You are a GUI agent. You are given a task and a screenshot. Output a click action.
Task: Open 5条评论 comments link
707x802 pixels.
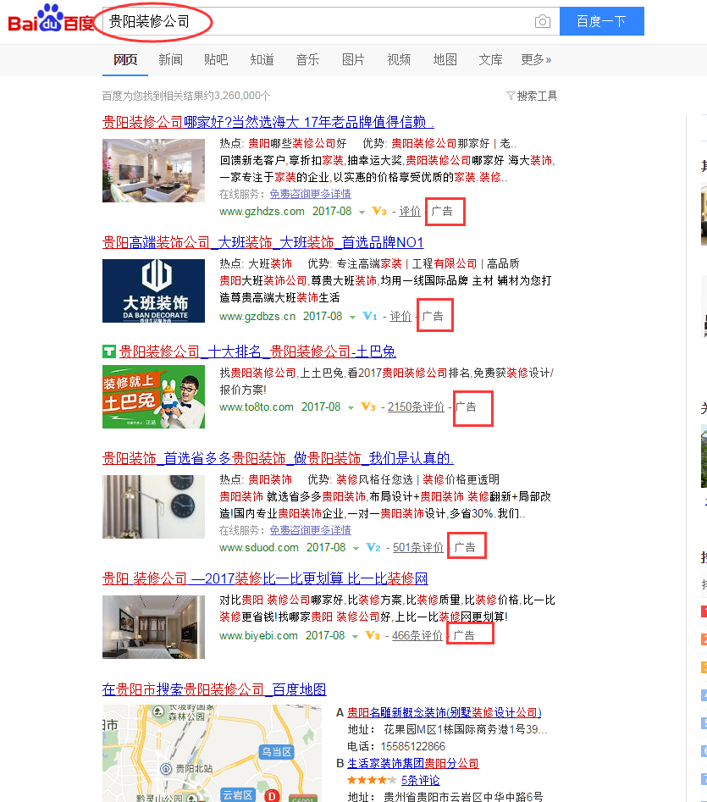click(420, 781)
